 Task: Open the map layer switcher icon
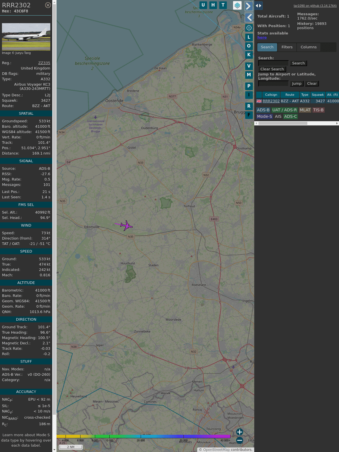[x=237, y=5]
